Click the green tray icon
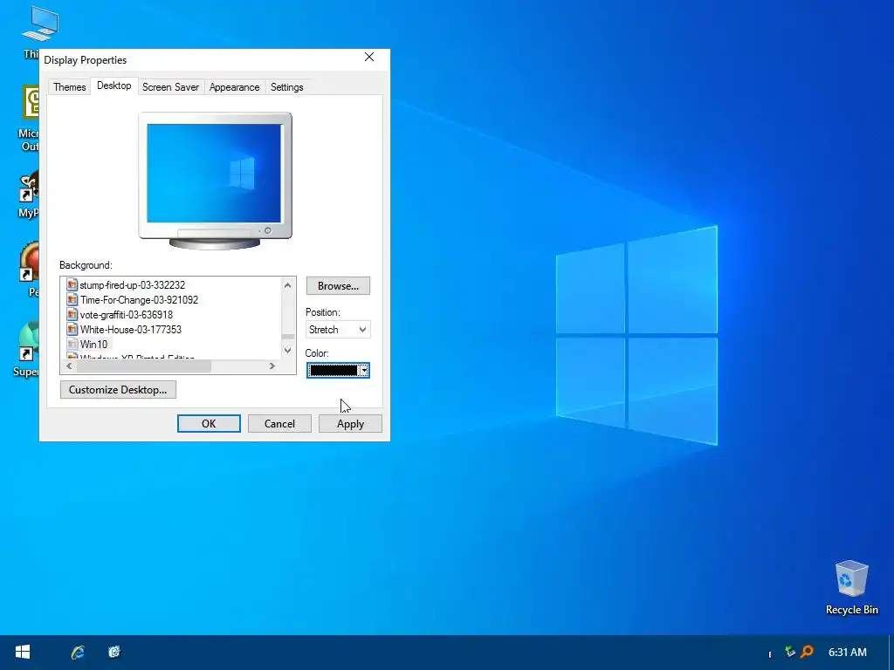This screenshot has height=670, width=894. pyautogui.click(x=789, y=651)
